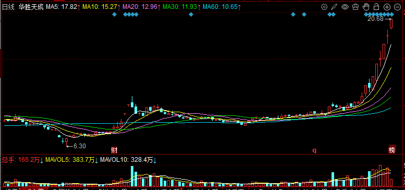
Task: Select the MA30: 11.93 indicator label
Action: click(181, 7)
